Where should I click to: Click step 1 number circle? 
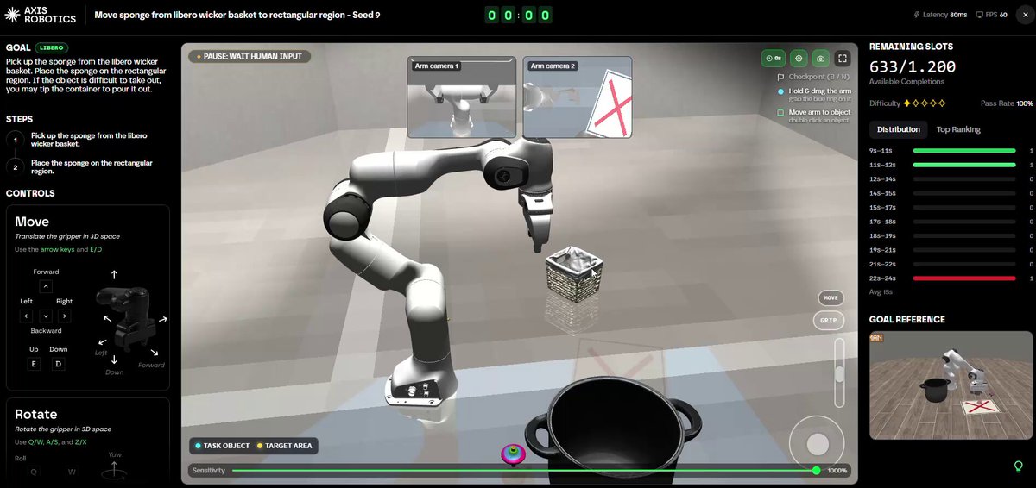click(x=16, y=140)
